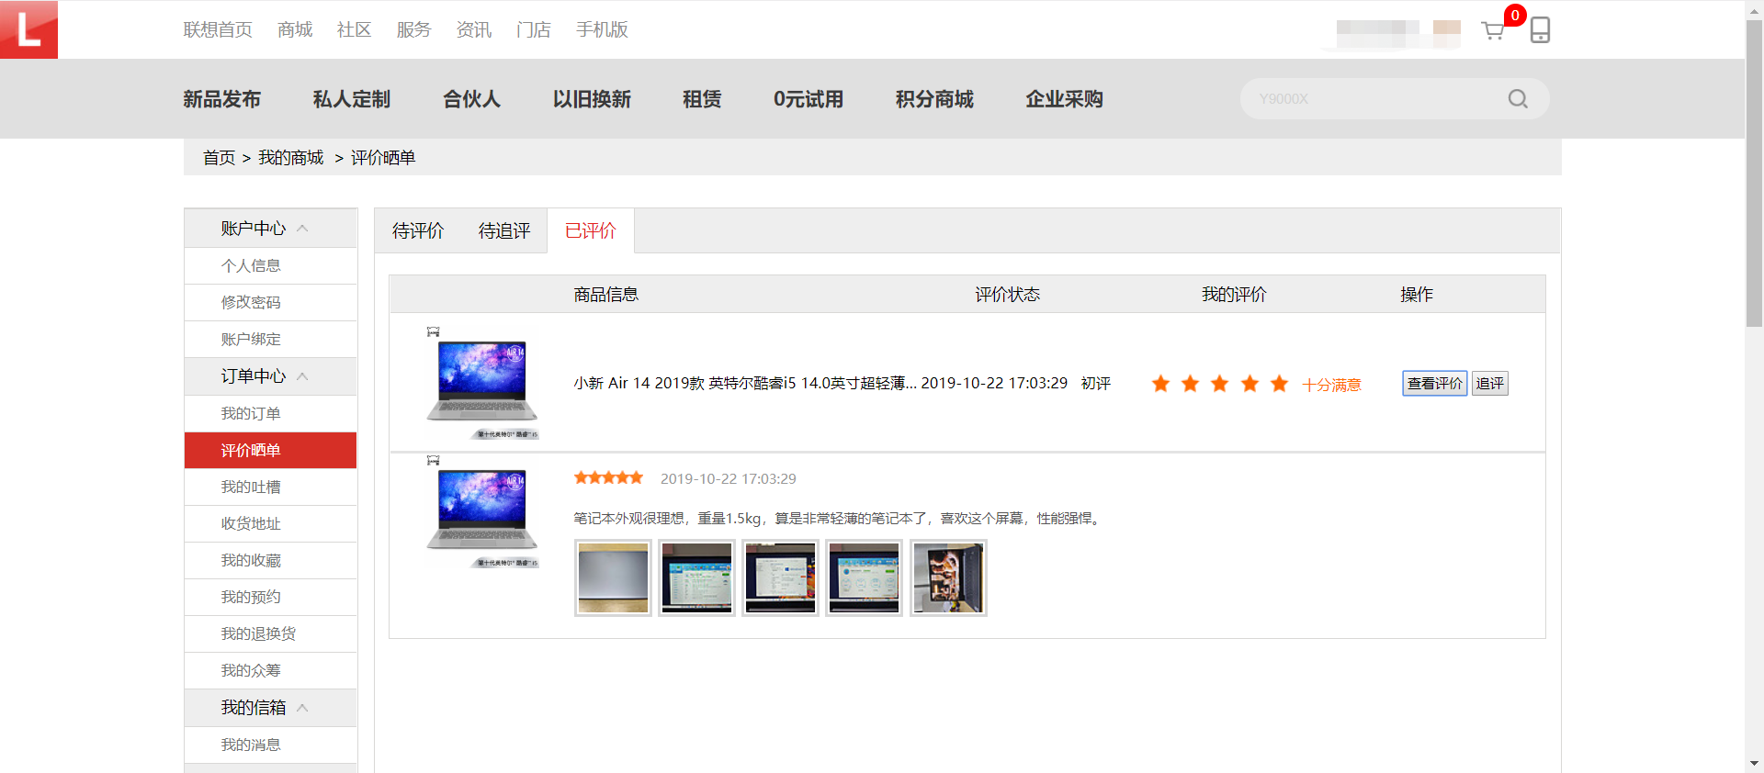Go to 新品发布 page
This screenshot has height=773, width=1764.
tap(221, 99)
